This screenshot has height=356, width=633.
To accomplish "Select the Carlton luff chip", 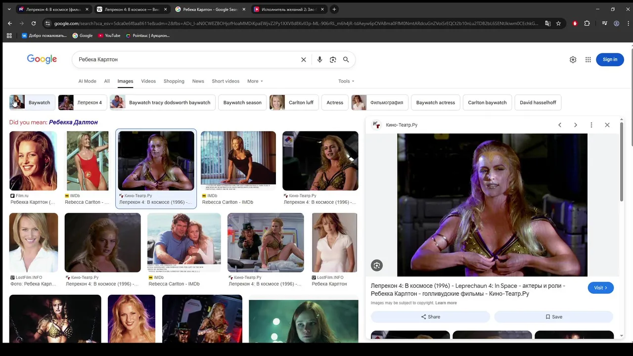I will (x=294, y=103).
